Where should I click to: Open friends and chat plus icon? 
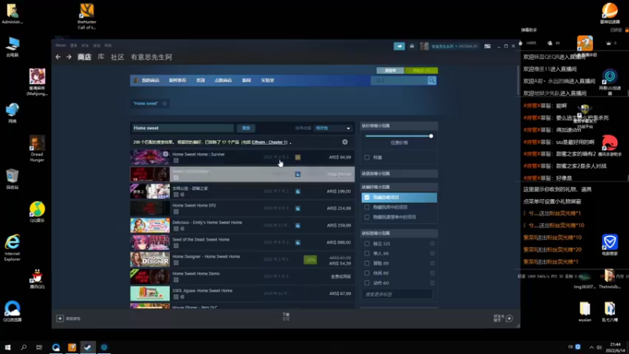[x=509, y=319]
